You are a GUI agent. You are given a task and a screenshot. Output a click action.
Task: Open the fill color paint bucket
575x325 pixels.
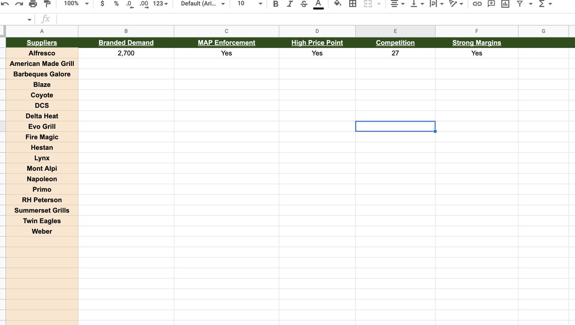(x=337, y=4)
